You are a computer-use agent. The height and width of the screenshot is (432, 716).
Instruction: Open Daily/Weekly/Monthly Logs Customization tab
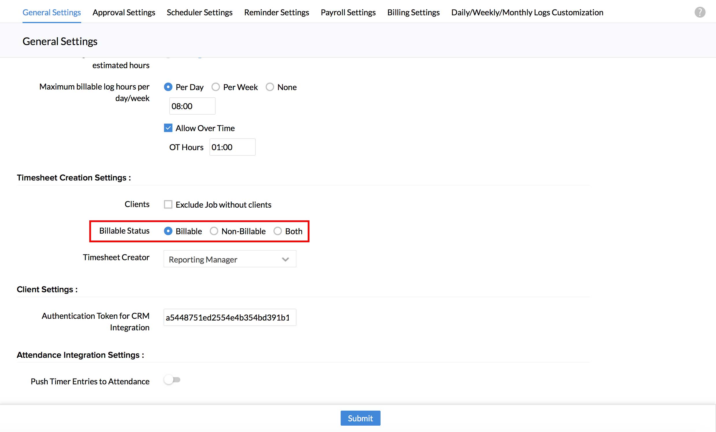click(x=527, y=12)
